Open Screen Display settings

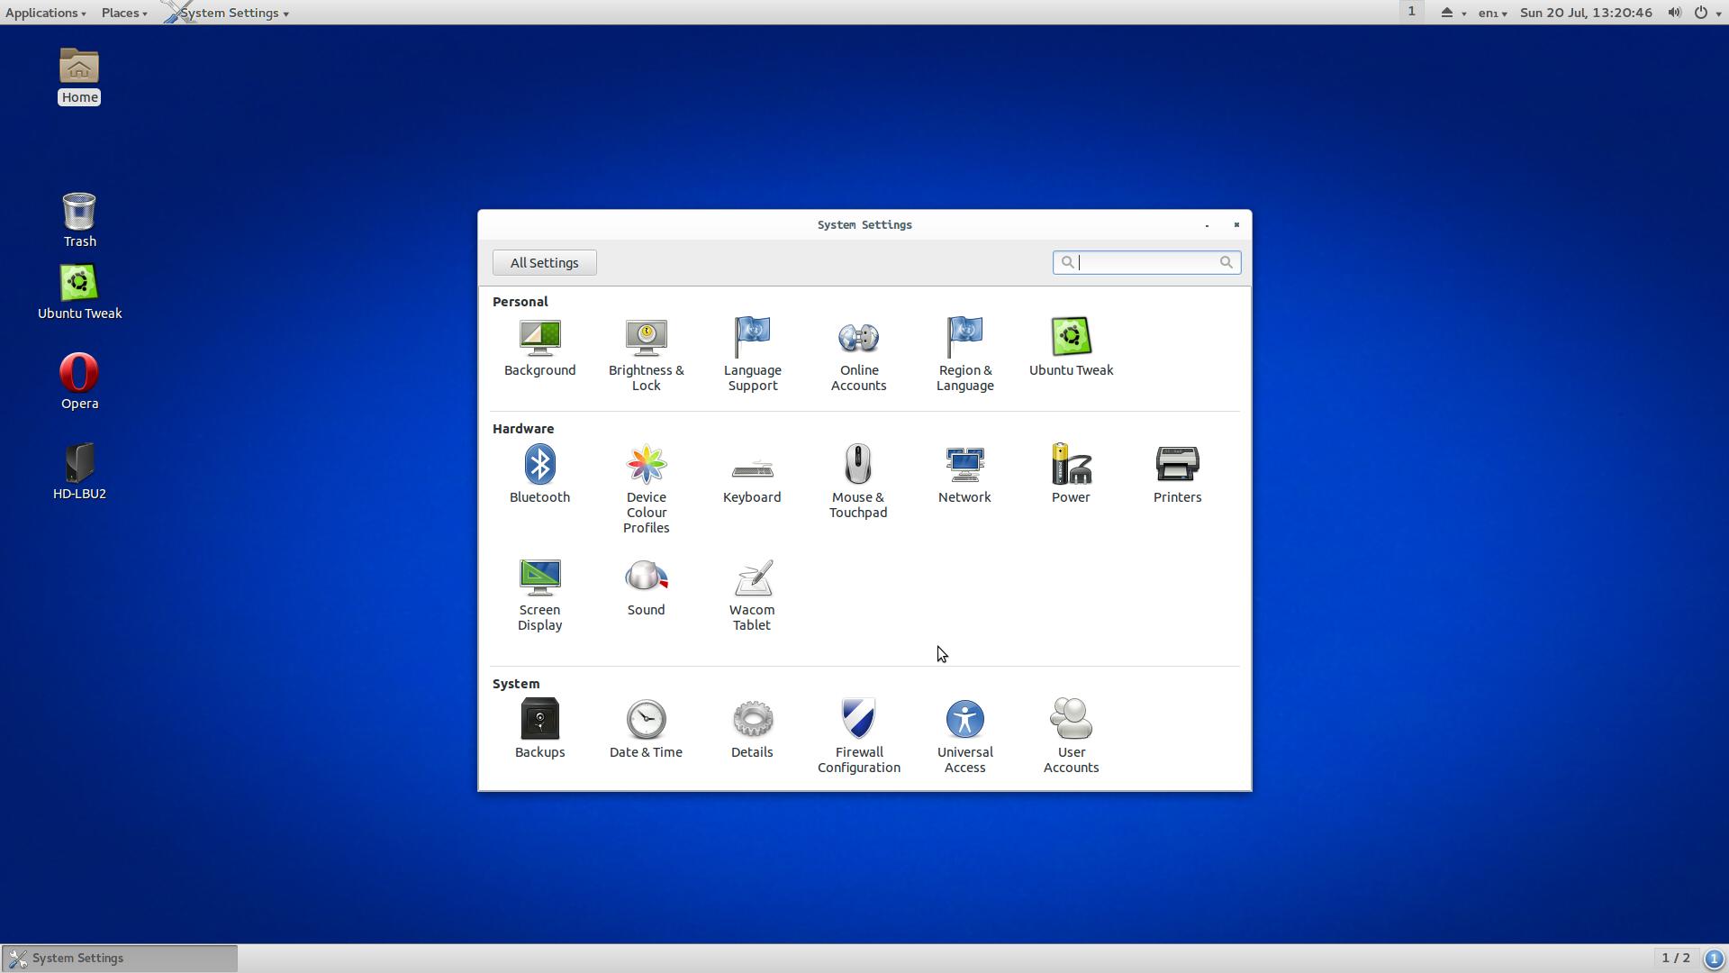coord(539,594)
